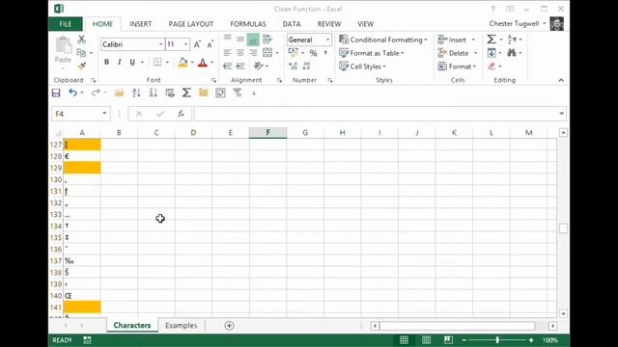This screenshot has height=347, width=618.
Task: Switch to the DATA tab
Action: click(x=292, y=24)
